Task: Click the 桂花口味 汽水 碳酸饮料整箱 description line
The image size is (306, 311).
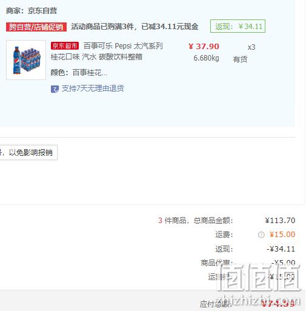Action: (96, 57)
